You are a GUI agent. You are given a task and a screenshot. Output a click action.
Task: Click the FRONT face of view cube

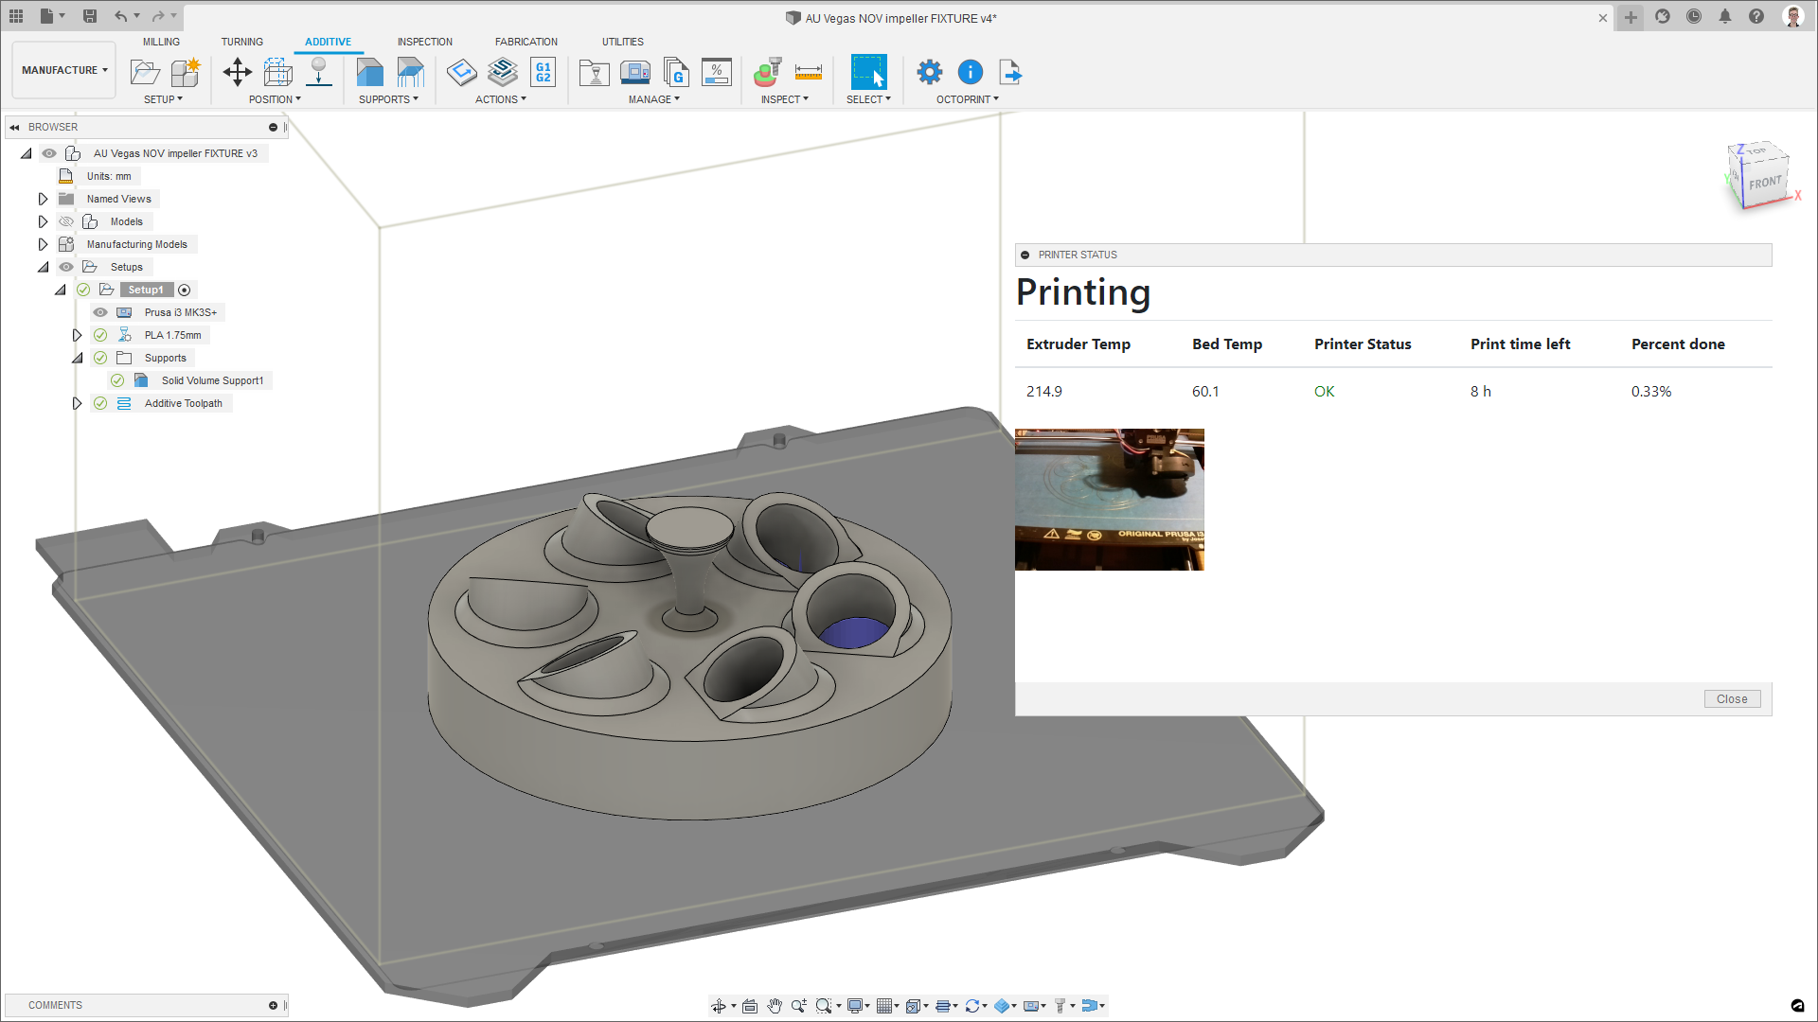click(1764, 182)
